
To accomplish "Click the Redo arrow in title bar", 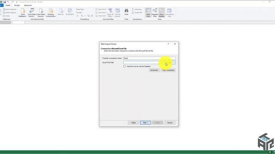I will pos(12,2).
